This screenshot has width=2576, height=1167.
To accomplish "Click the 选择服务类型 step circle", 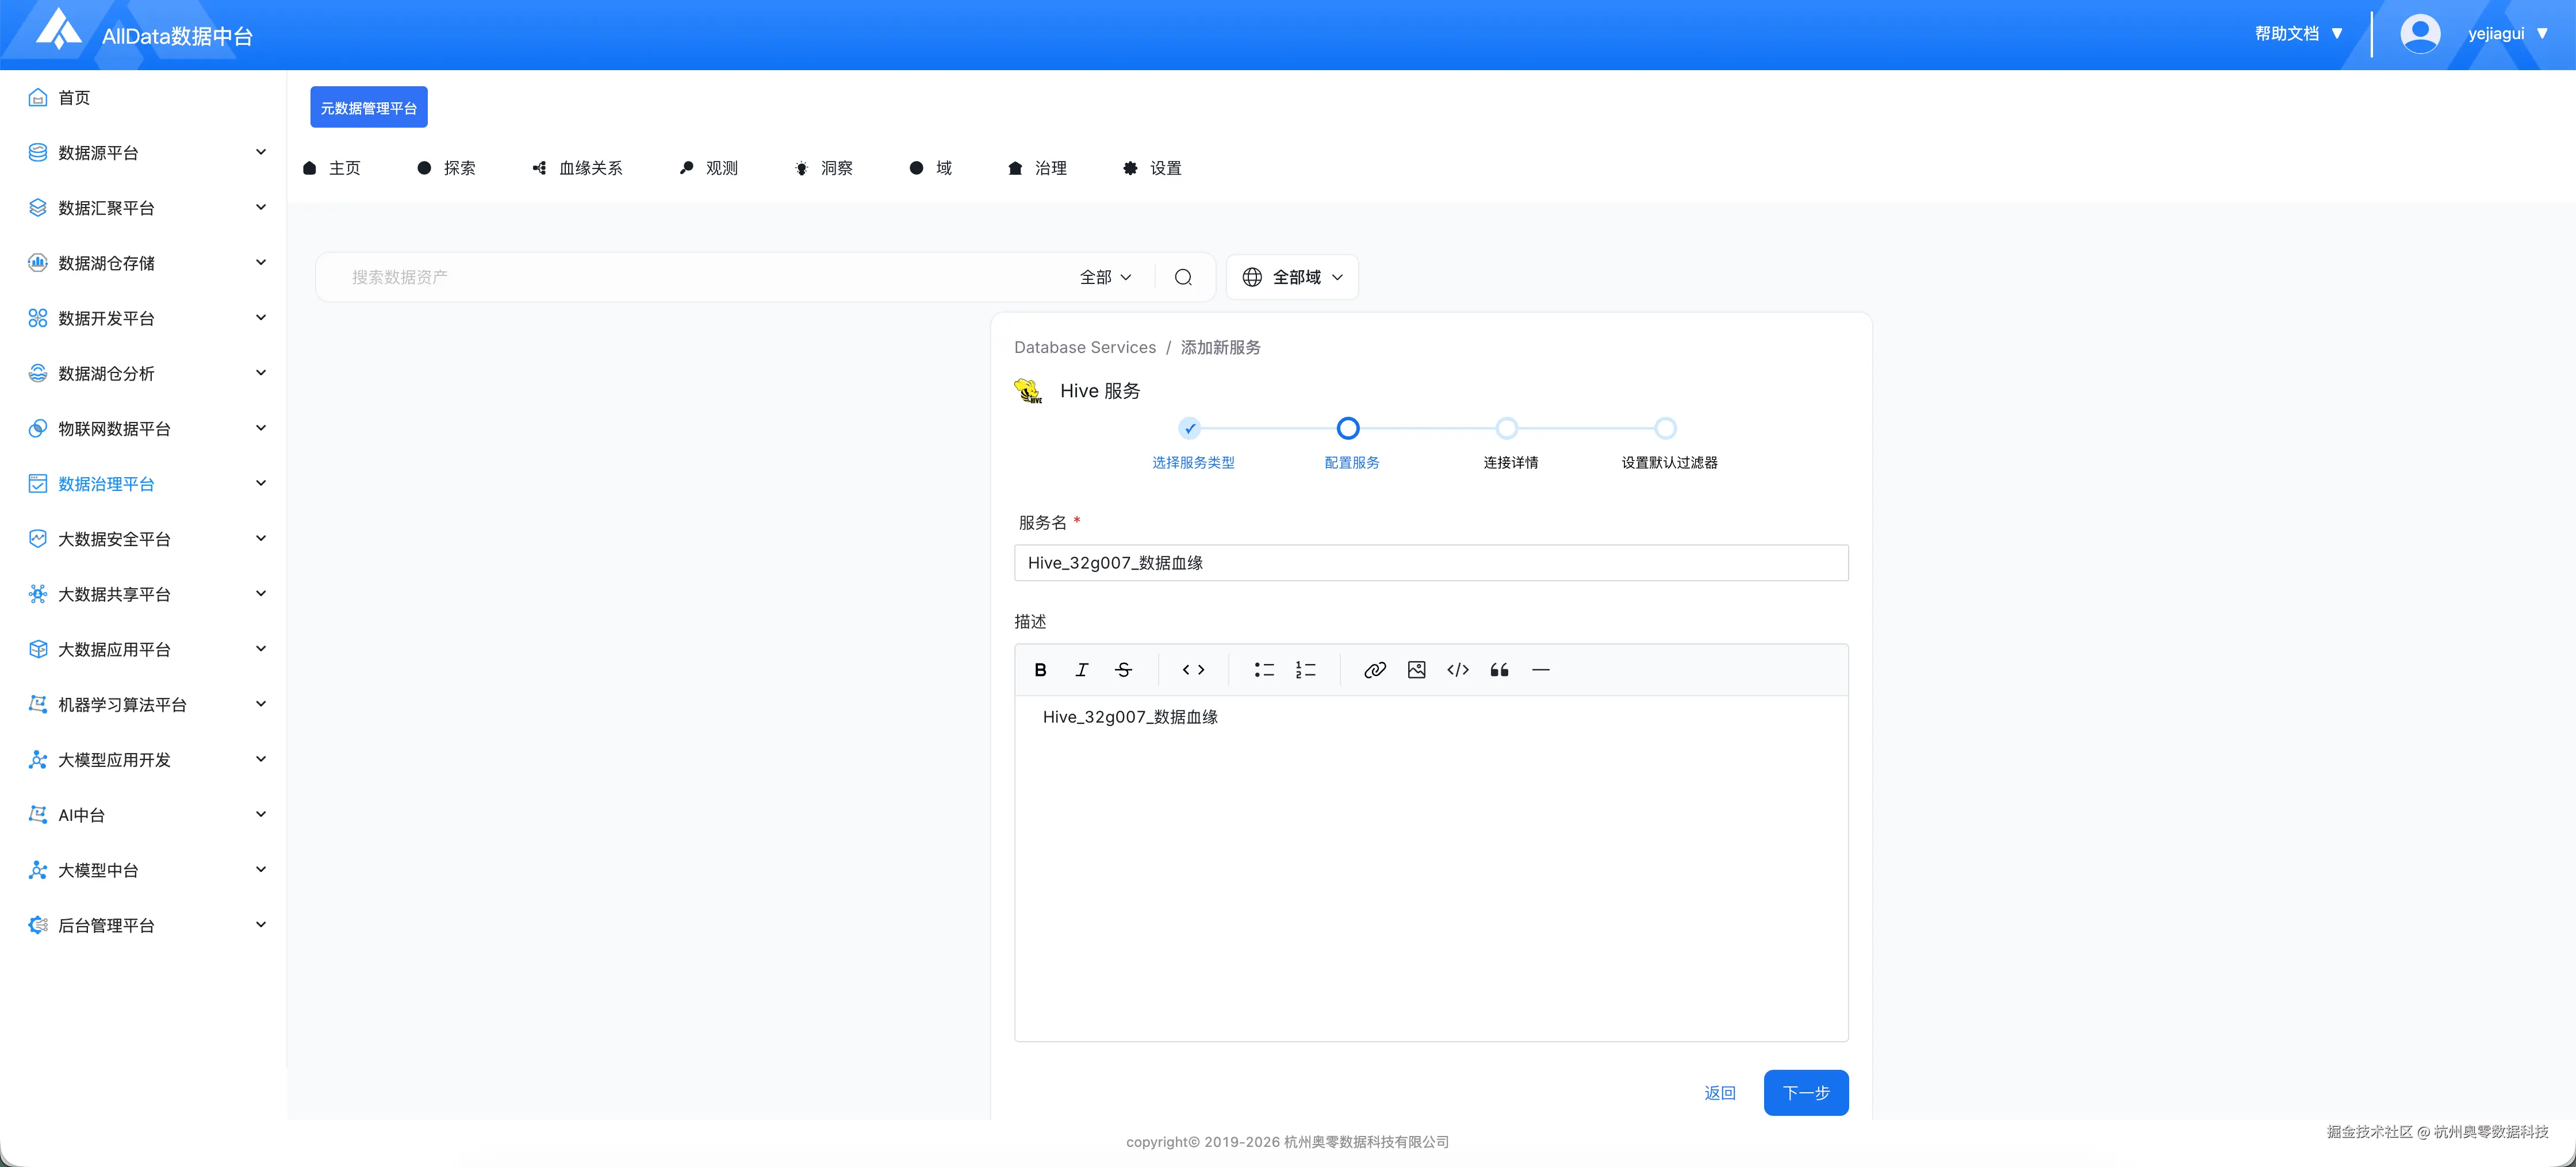I will click(1189, 429).
